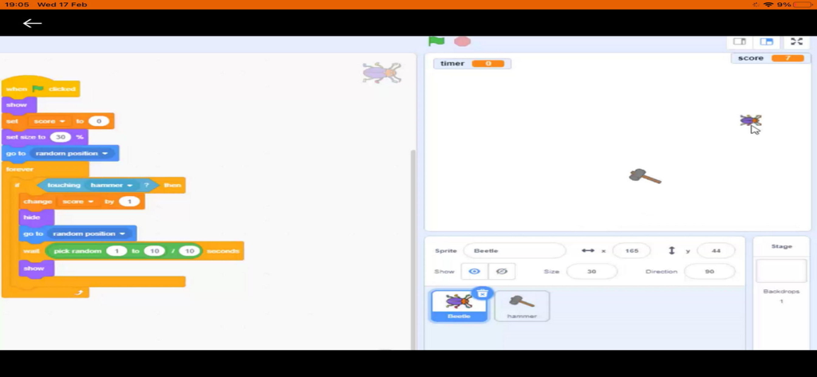Click the faded beetle watermark in workspace corner

382,73
